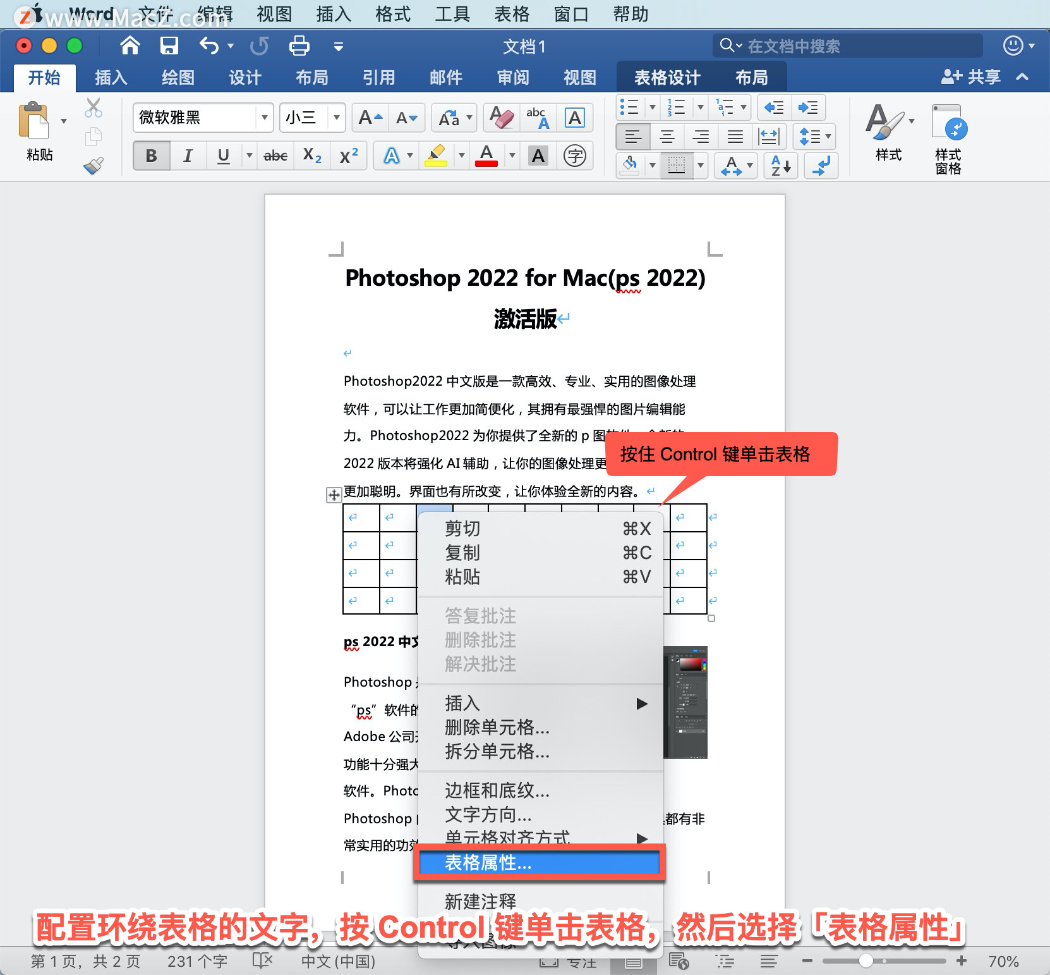Open 帮助 menu in macOS menu bar
The image size is (1050, 975).
(631, 14)
